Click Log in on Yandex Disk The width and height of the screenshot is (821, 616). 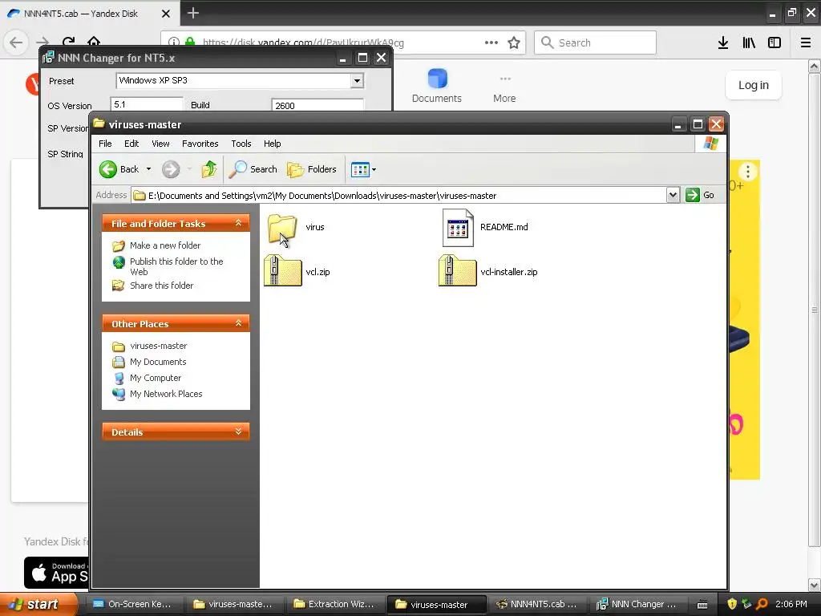753,85
